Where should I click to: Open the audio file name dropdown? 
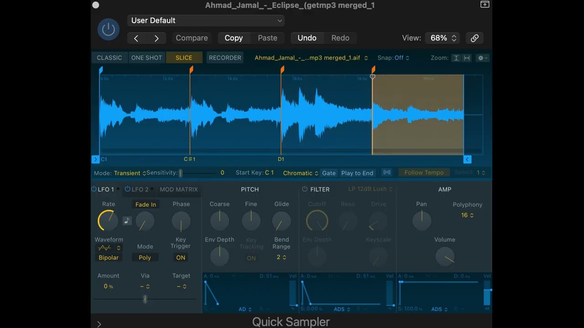coord(311,58)
